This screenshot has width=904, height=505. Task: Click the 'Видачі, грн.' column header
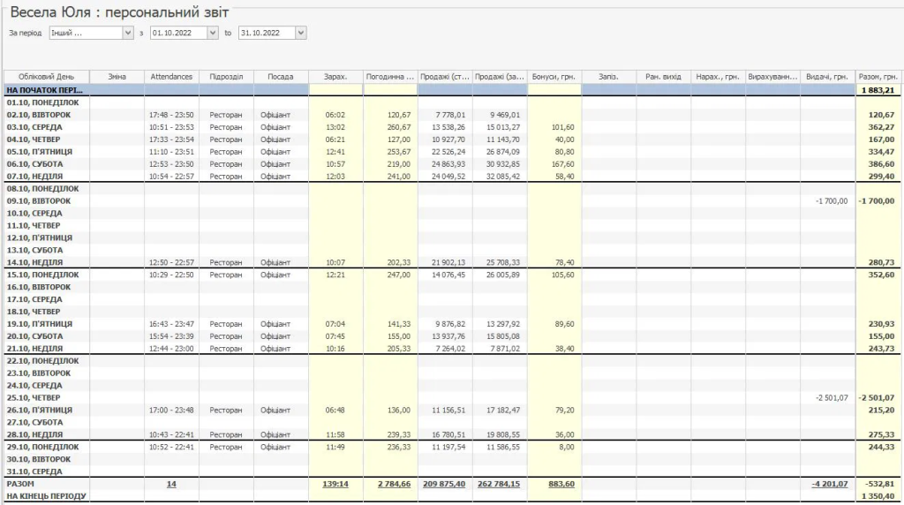827,77
